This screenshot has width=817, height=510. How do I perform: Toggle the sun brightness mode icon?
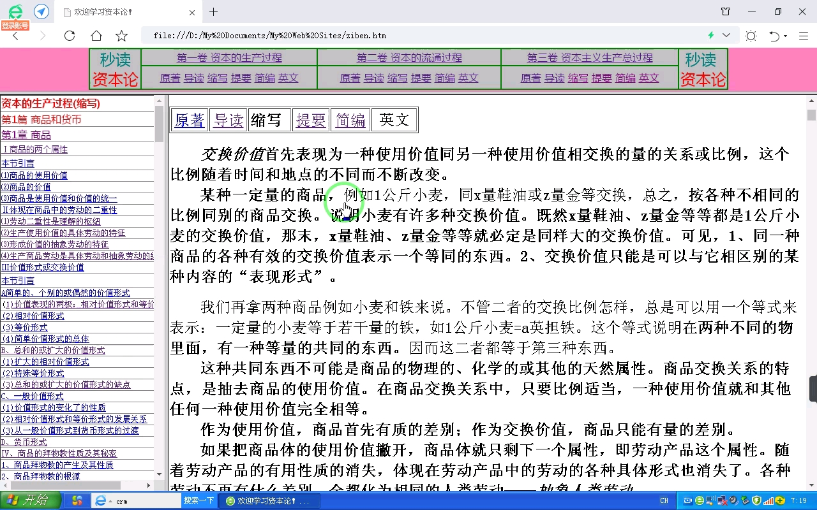(x=751, y=36)
